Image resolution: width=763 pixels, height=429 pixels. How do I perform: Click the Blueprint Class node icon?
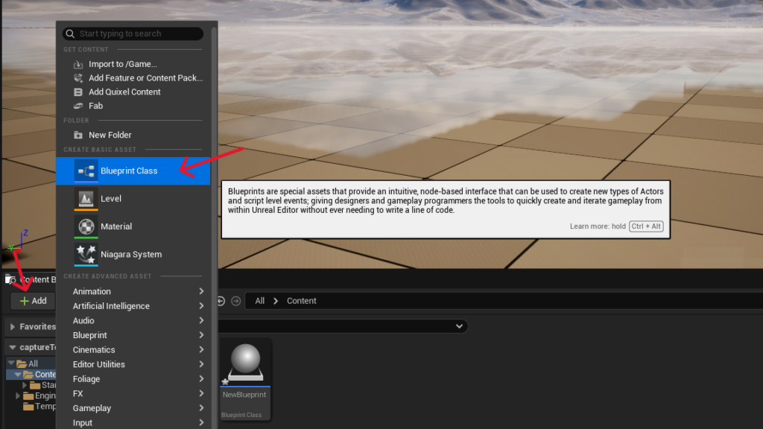point(86,171)
